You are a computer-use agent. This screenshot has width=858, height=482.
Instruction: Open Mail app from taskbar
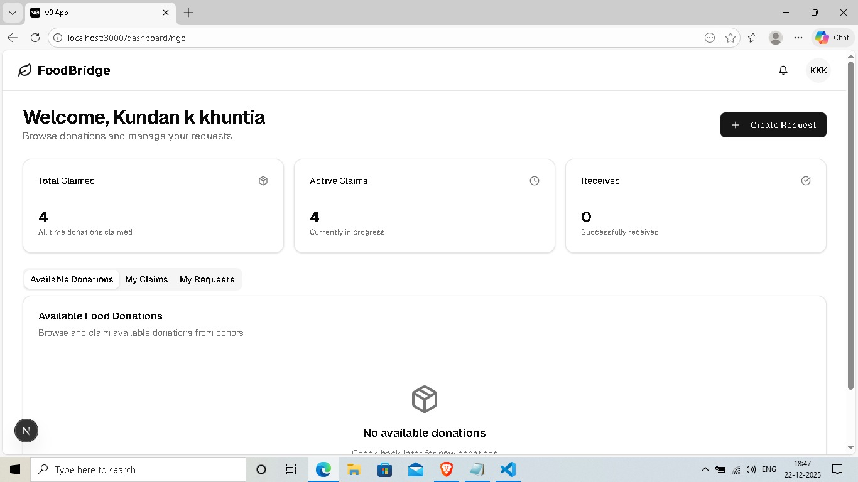416,469
